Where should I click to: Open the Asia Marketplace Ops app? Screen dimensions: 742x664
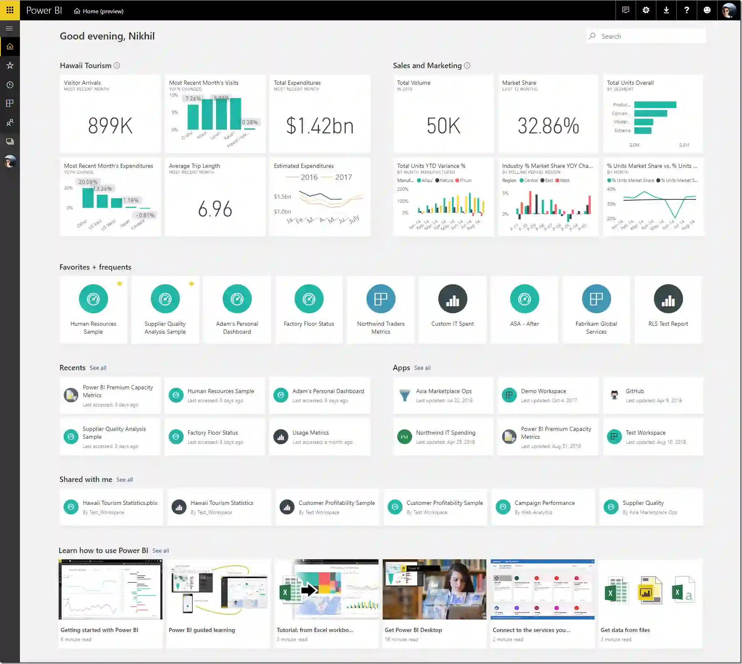tap(443, 396)
